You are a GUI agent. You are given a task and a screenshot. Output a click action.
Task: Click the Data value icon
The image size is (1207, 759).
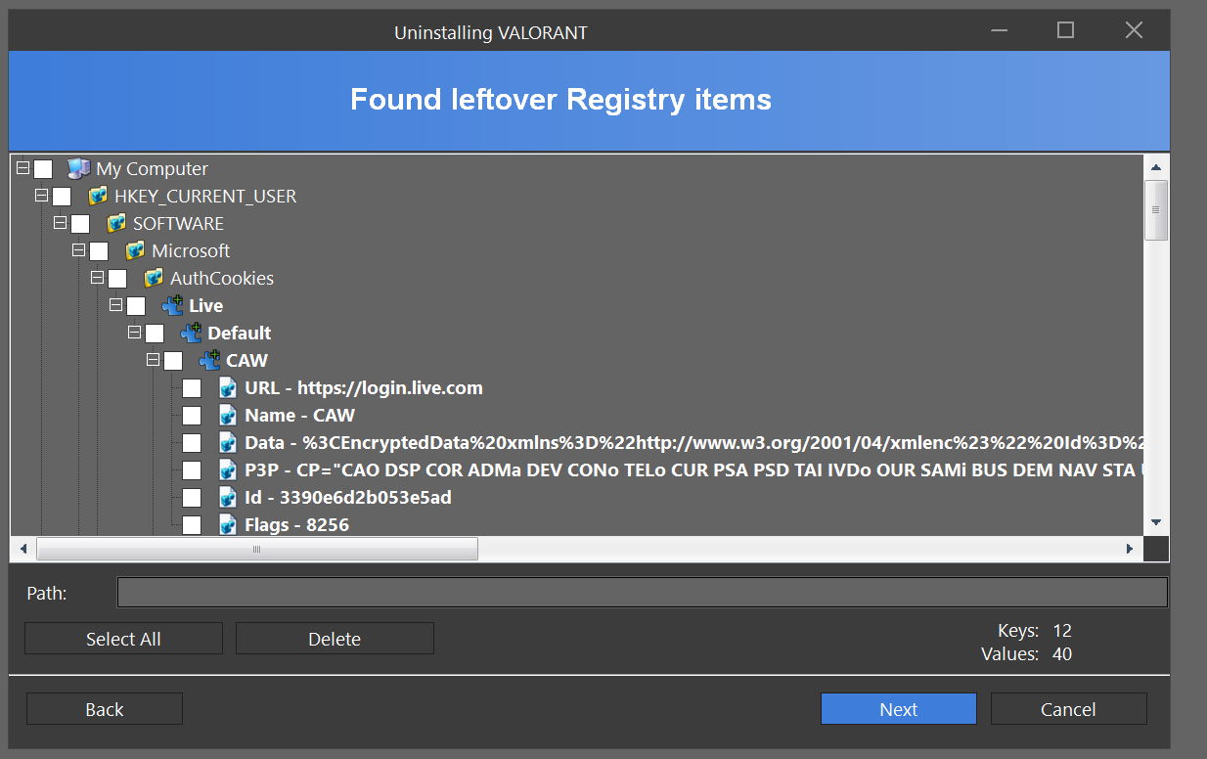(x=228, y=443)
